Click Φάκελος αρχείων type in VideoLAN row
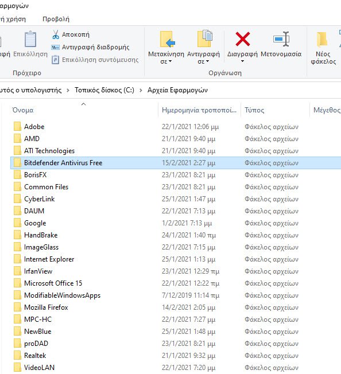Image resolution: width=341 pixels, height=374 pixels. (272, 368)
